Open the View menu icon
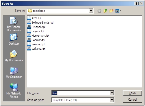This screenshot has height=106, width=145. pyautogui.click(x=118, y=11)
